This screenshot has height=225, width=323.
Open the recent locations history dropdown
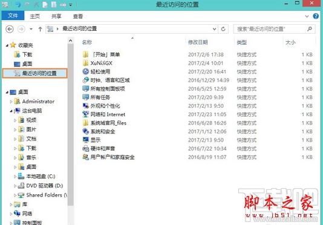[x=31, y=29]
